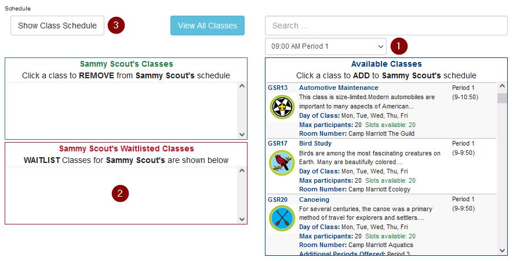
Task: Open the 09:00 AM Period 1 dropdown
Action: [x=326, y=46]
